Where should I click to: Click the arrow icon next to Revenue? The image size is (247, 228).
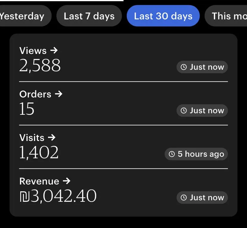pos(67,181)
